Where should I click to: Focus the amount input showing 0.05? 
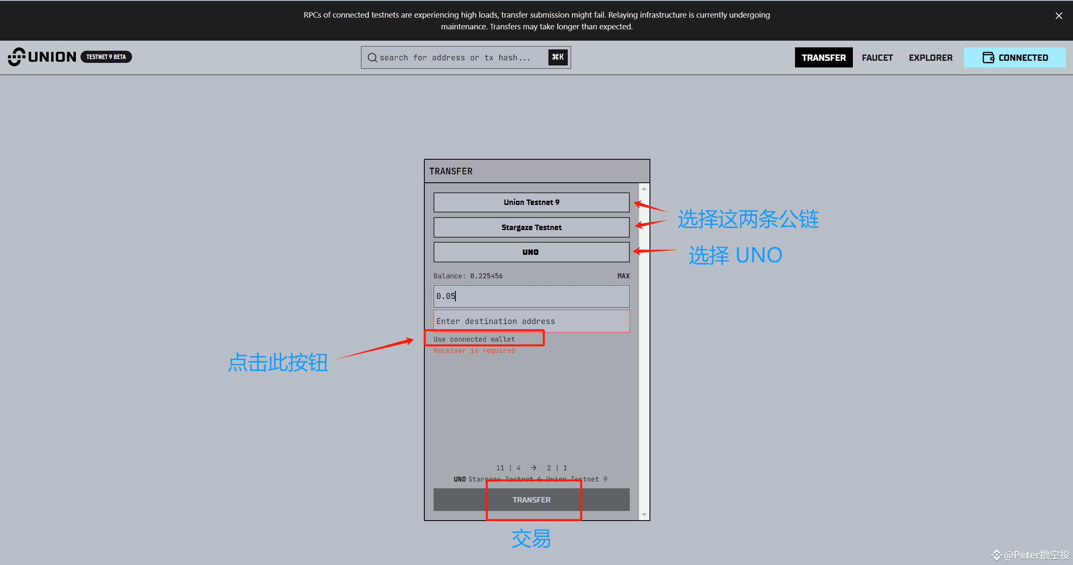[x=531, y=296]
